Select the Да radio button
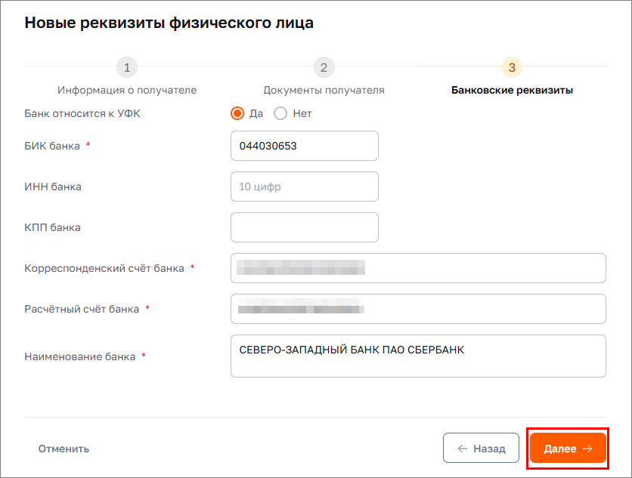 (237, 112)
